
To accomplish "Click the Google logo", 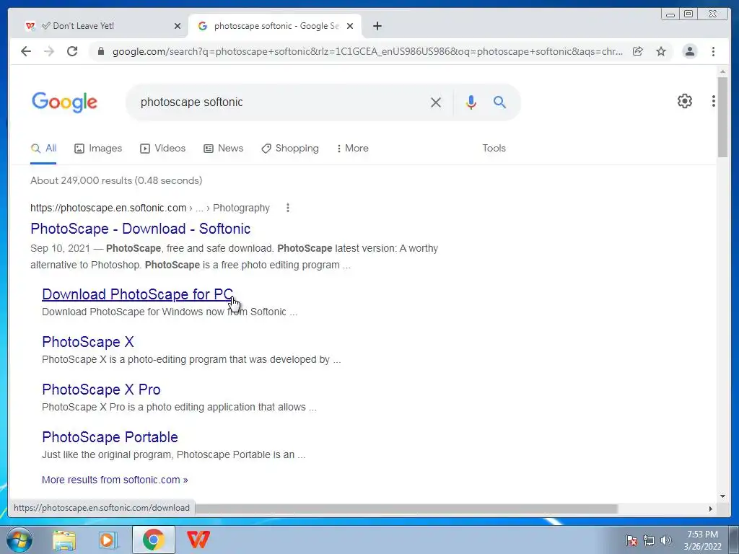I will 64,102.
